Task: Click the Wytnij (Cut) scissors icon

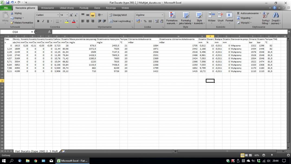Action: (x=12, y=13)
